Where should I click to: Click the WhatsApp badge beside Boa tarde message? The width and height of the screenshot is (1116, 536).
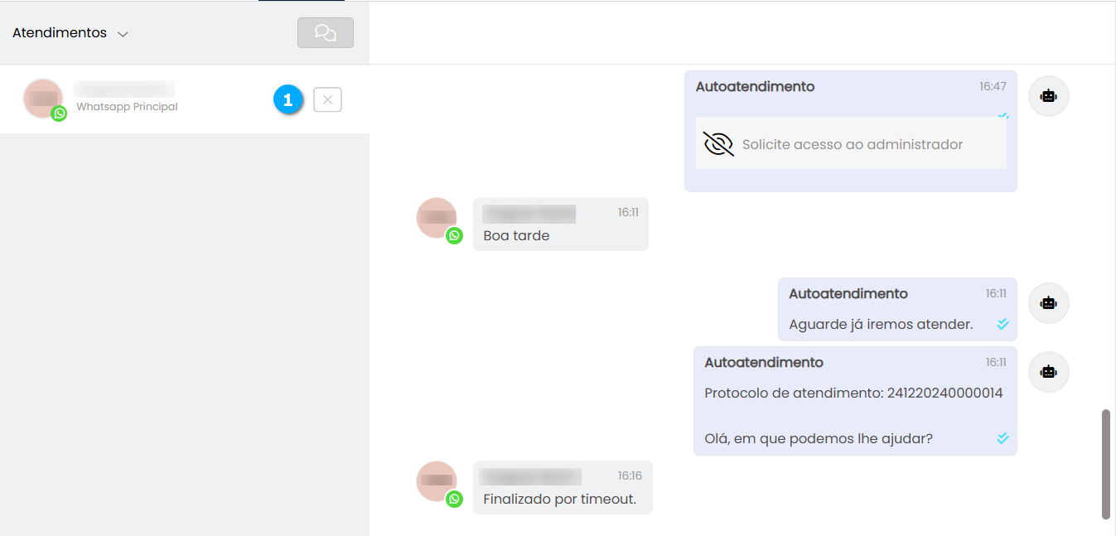point(454,236)
